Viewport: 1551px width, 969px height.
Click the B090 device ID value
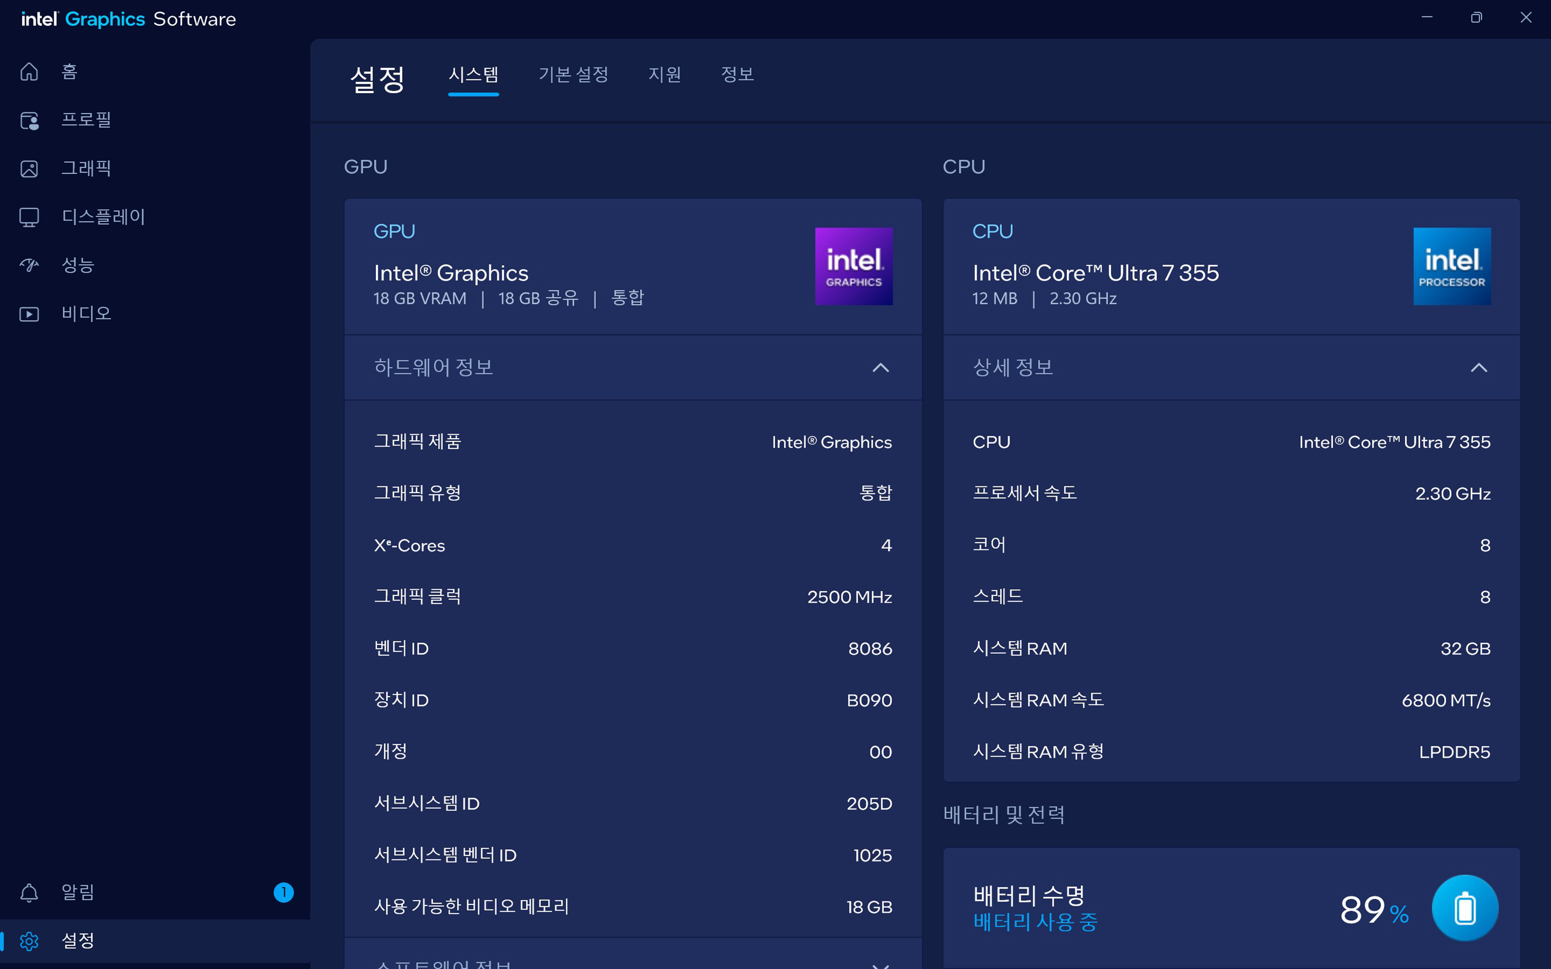(869, 700)
